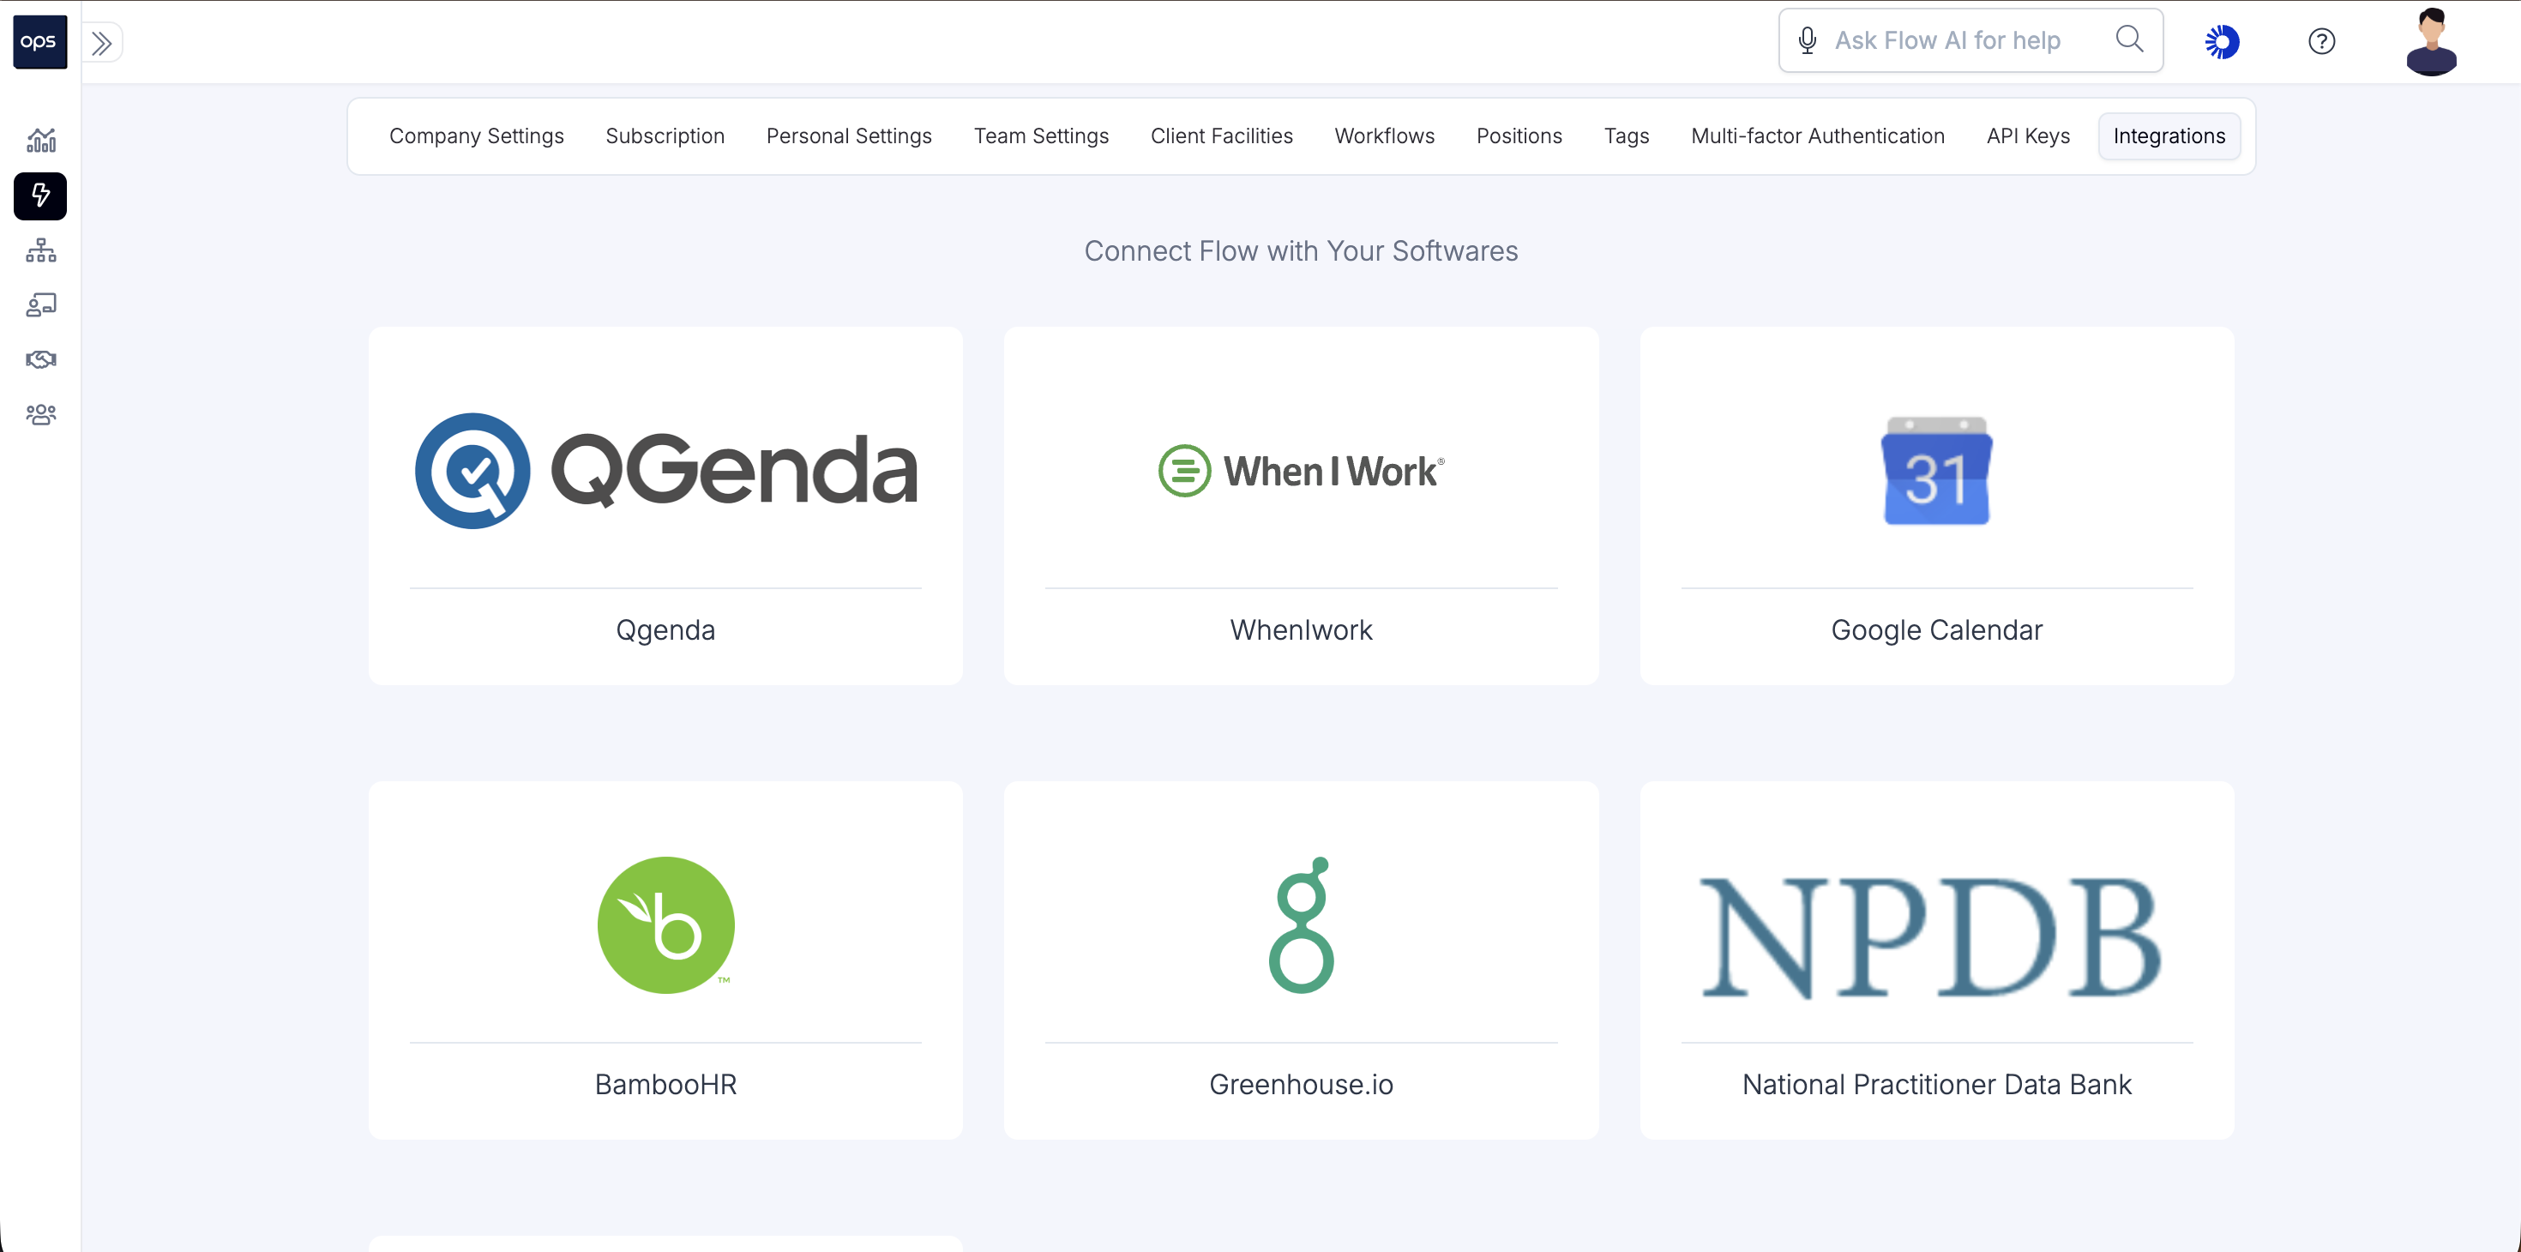2521x1252 pixels.
Task: Open the help question mark icon
Action: tap(2321, 41)
